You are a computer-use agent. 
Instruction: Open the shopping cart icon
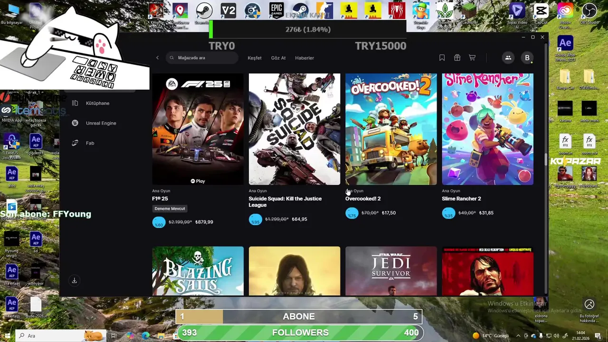pos(472,57)
